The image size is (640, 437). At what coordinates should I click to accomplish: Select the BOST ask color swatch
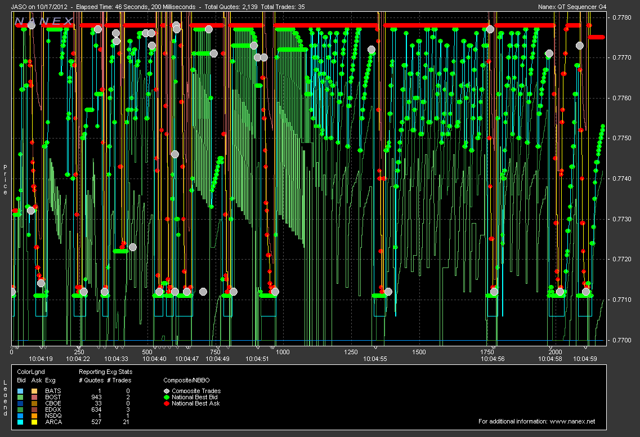click(x=35, y=398)
